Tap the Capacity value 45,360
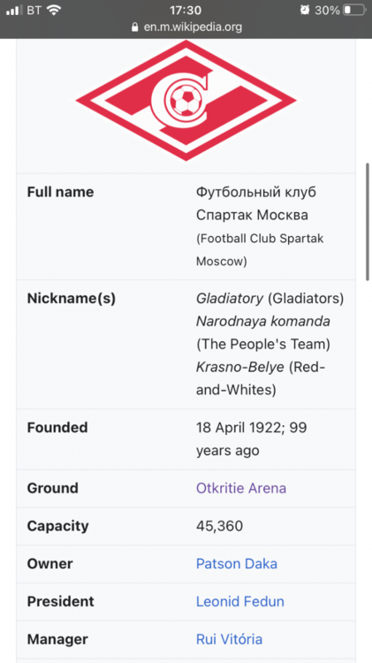The width and height of the screenshot is (372, 663). click(219, 526)
